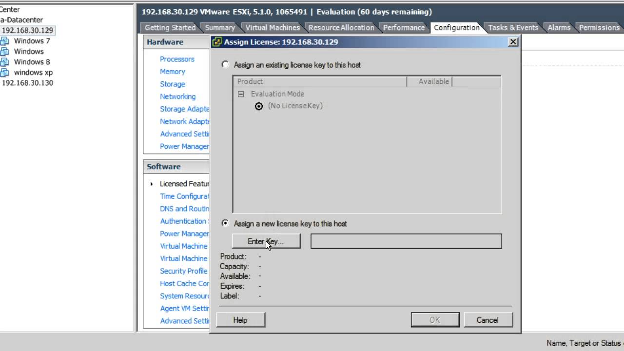Screen dimensions: 624x351
Task: Select assign an existing license key option
Action: pos(225,64)
